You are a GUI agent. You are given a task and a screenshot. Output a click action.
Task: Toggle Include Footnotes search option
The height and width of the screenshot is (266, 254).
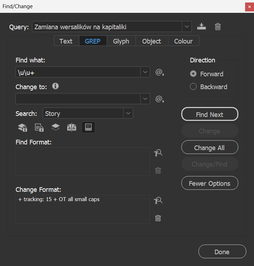click(88, 127)
